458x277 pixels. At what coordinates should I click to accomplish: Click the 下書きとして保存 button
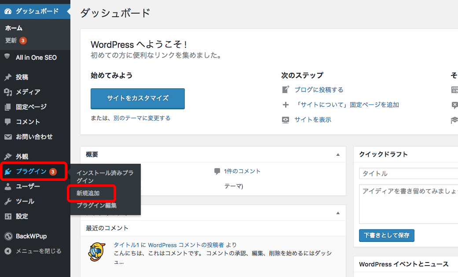click(386, 235)
